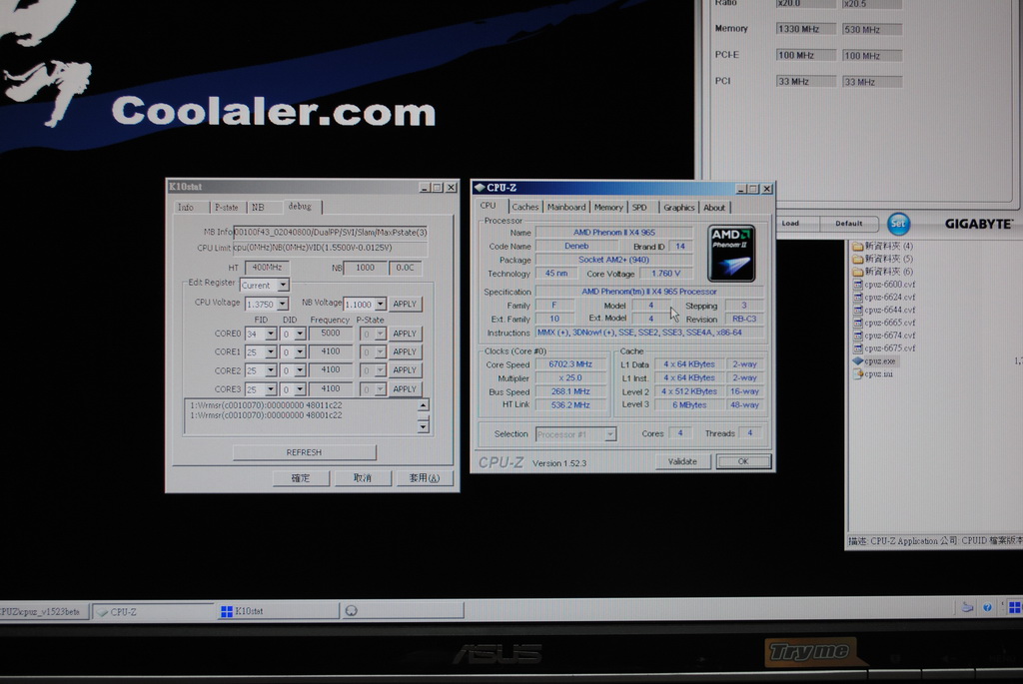Screen dimensions: 1023x684
Task: Open the CORE0 DID dropdown
Action: 300,334
